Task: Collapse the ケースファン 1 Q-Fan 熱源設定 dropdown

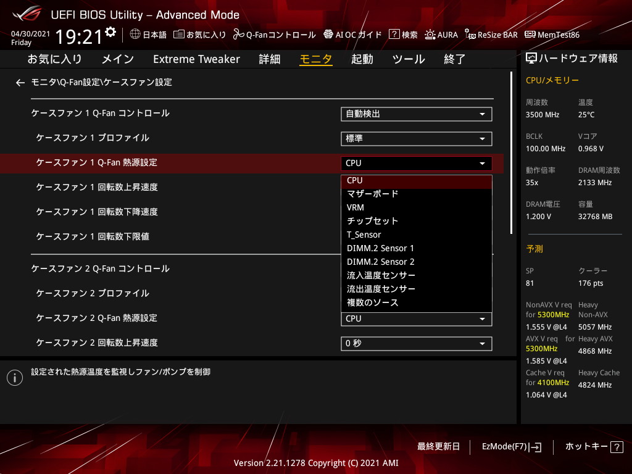Action: [x=417, y=163]
